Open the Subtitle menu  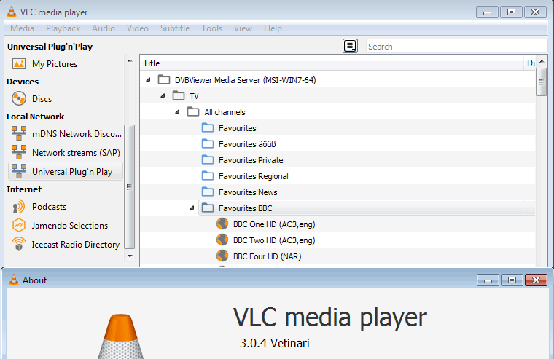175,28
